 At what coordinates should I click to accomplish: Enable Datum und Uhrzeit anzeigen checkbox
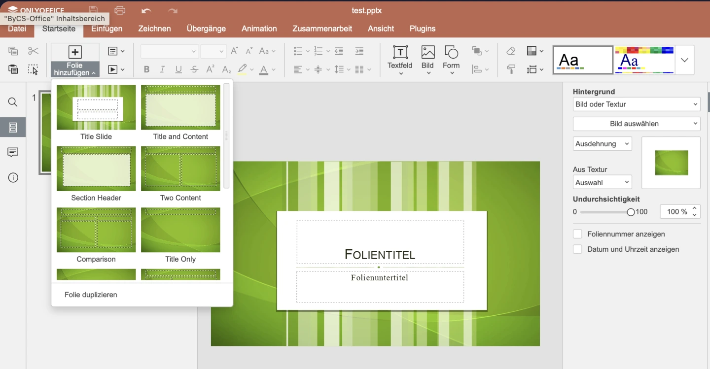[577, 249]
